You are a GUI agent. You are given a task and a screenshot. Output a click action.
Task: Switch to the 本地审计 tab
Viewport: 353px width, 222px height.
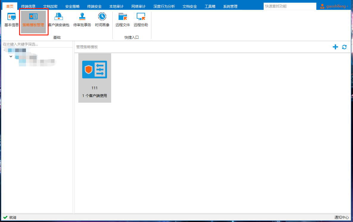[x=116, y=6]
